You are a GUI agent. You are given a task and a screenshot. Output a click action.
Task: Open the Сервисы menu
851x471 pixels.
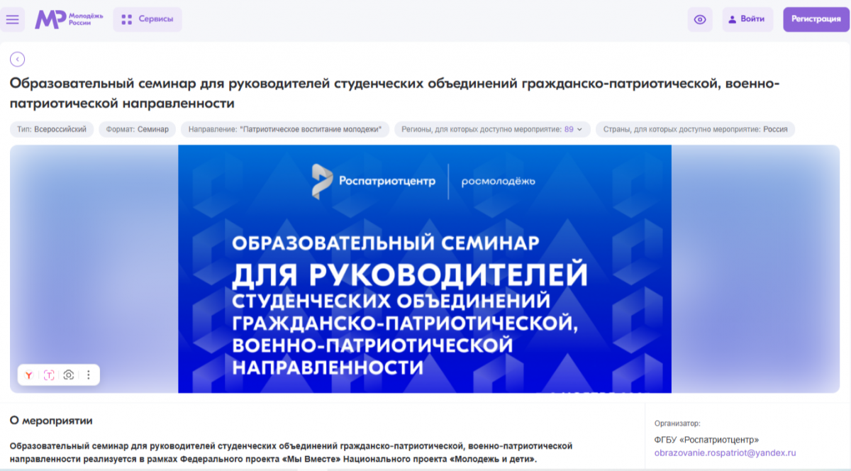(x=148, y=20)
